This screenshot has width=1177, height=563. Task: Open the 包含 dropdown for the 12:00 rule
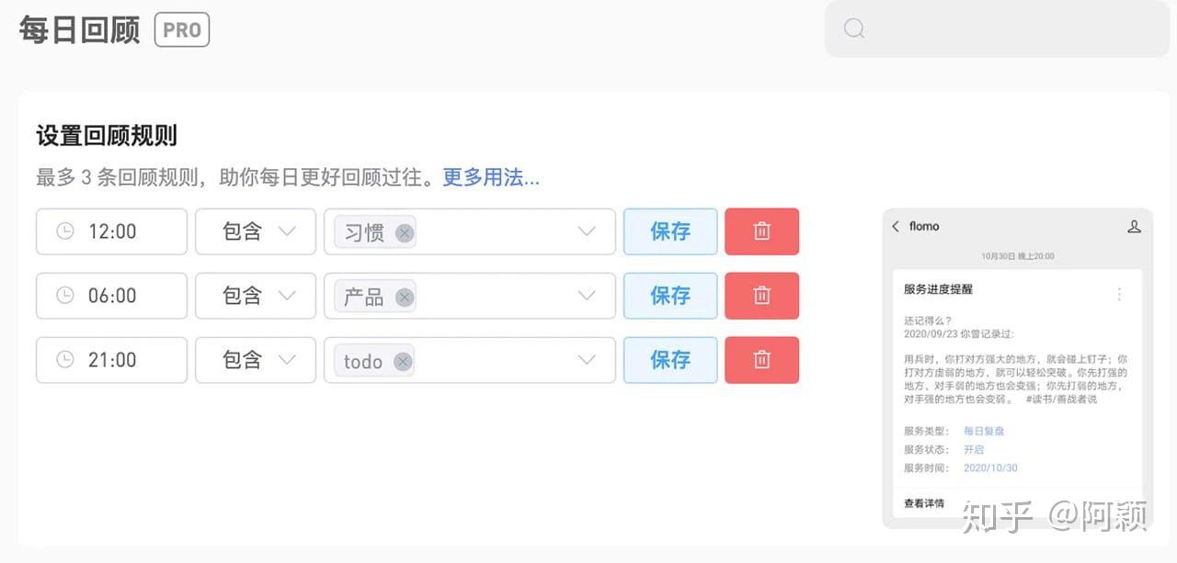(x=255, y=231)
